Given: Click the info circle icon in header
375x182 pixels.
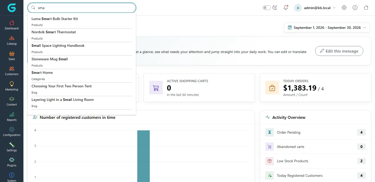Looking at the screenshot, I should click(x=355, y=8).
